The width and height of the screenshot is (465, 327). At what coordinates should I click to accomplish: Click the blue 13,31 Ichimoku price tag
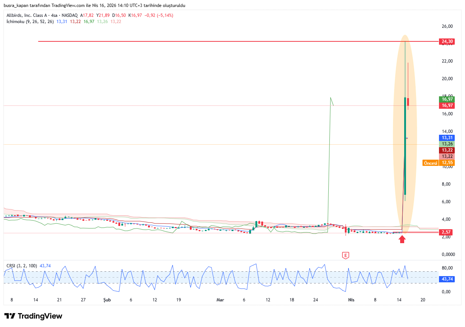tap(447, 138)
